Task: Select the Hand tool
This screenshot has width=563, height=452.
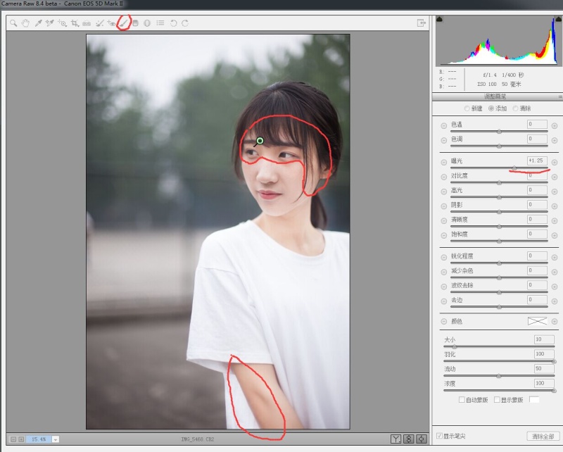Action: (25, 23)
